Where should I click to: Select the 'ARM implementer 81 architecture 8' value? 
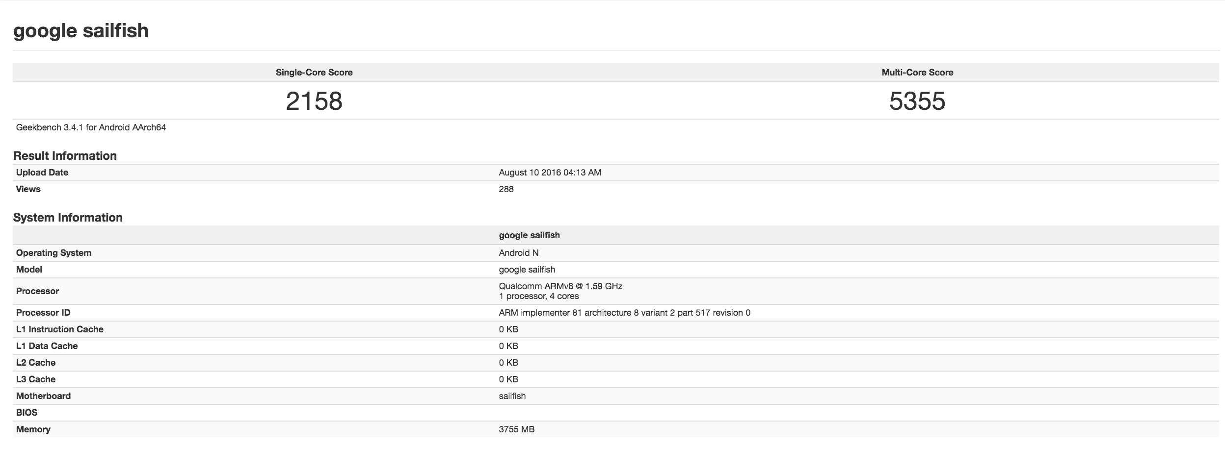click(625, 313)
